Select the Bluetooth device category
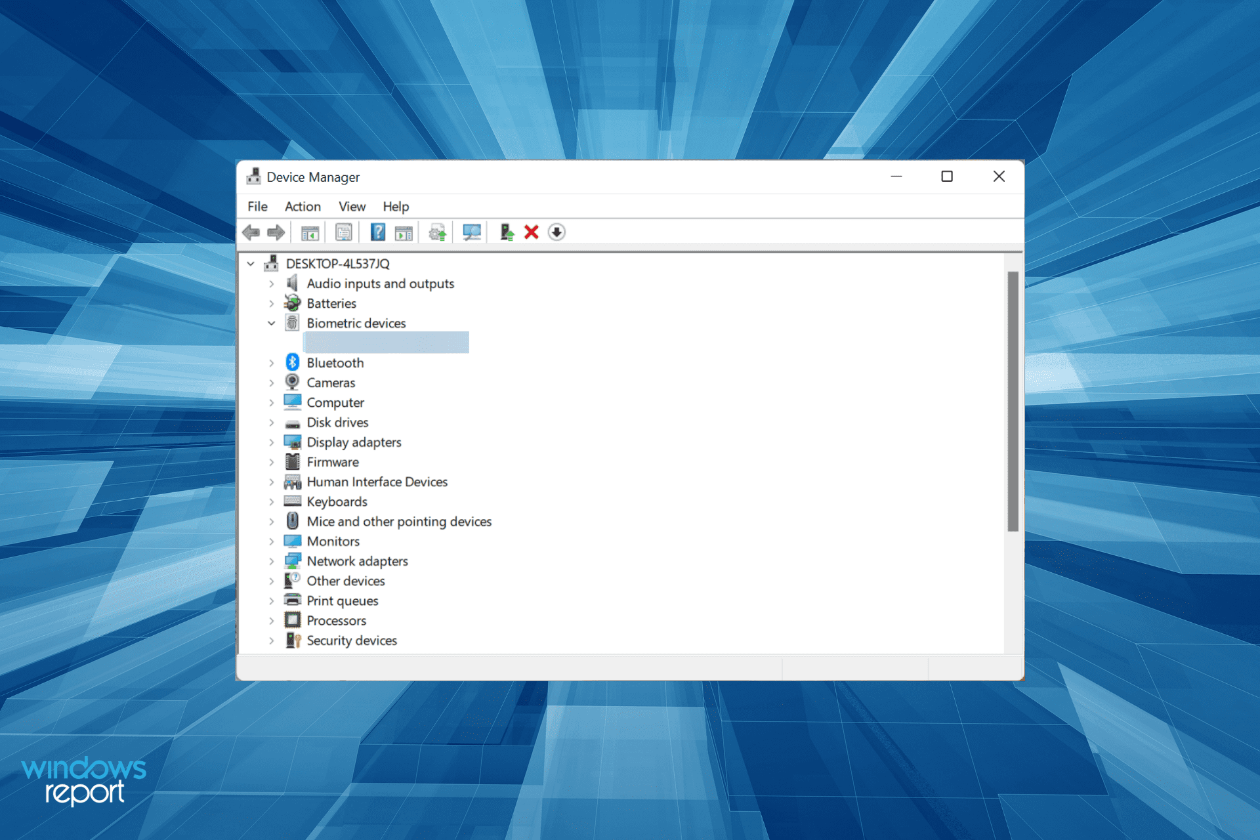Viewport: 1260px width, 840px height. pos(335,362)
